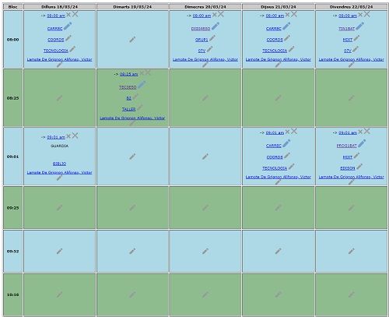Image resolution: width=389 pixels, height=317 pixels.
Task: Select the Divendres 22/03/24 column header
Action: 352,7
